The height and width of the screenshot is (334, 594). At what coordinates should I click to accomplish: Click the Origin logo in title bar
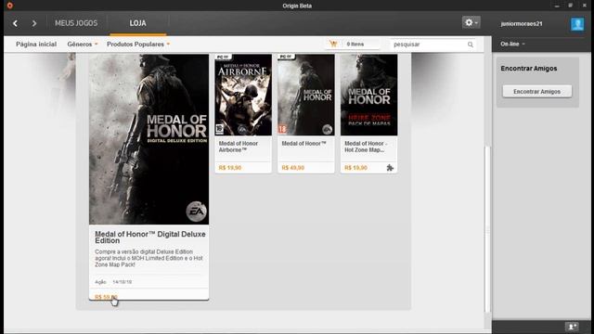pos(9,6)
